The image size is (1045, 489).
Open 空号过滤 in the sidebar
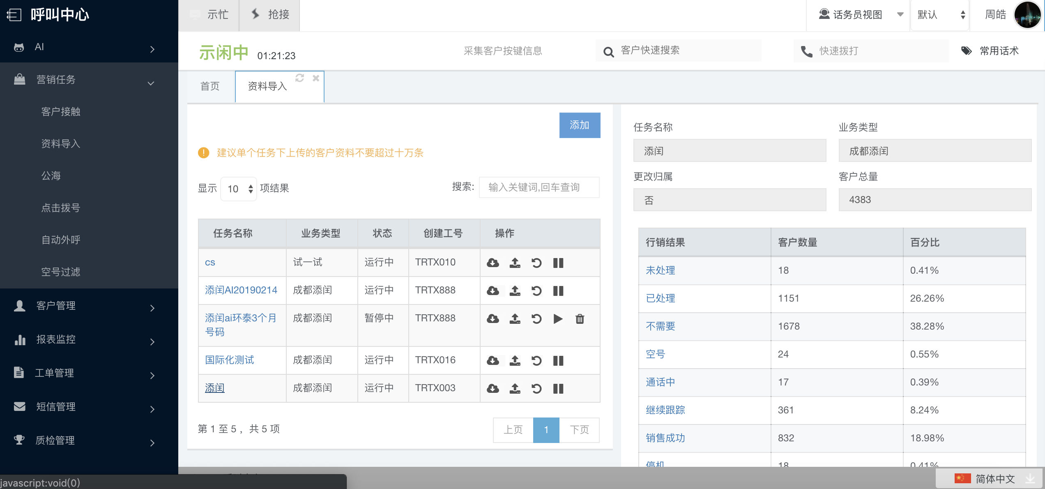[x=61, y=272]
